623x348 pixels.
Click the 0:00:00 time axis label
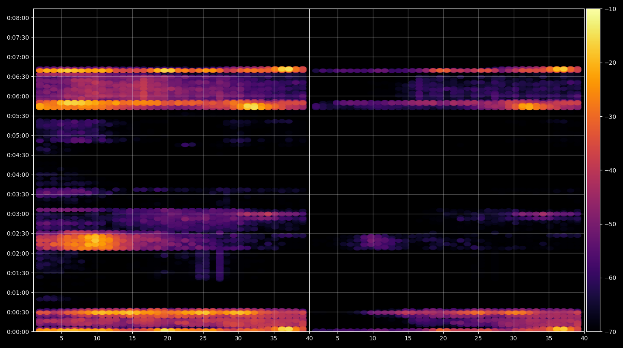(x=18, y=332)
